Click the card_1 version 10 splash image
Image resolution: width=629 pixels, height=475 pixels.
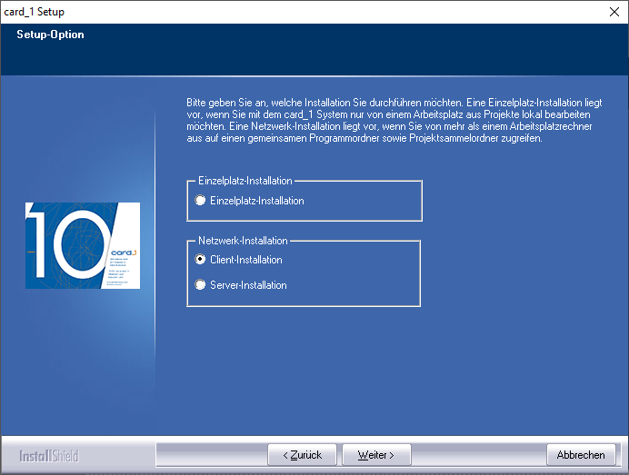coord(83,245)
